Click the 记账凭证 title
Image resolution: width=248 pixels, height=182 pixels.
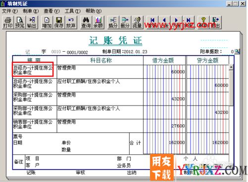point(115,40)
